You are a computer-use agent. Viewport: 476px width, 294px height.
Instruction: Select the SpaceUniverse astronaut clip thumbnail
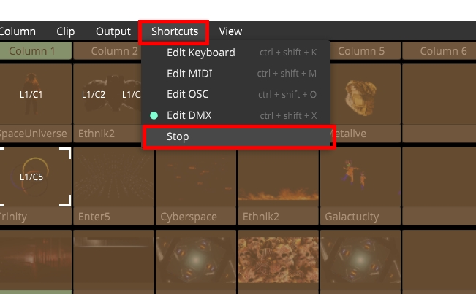coord(36,94)
